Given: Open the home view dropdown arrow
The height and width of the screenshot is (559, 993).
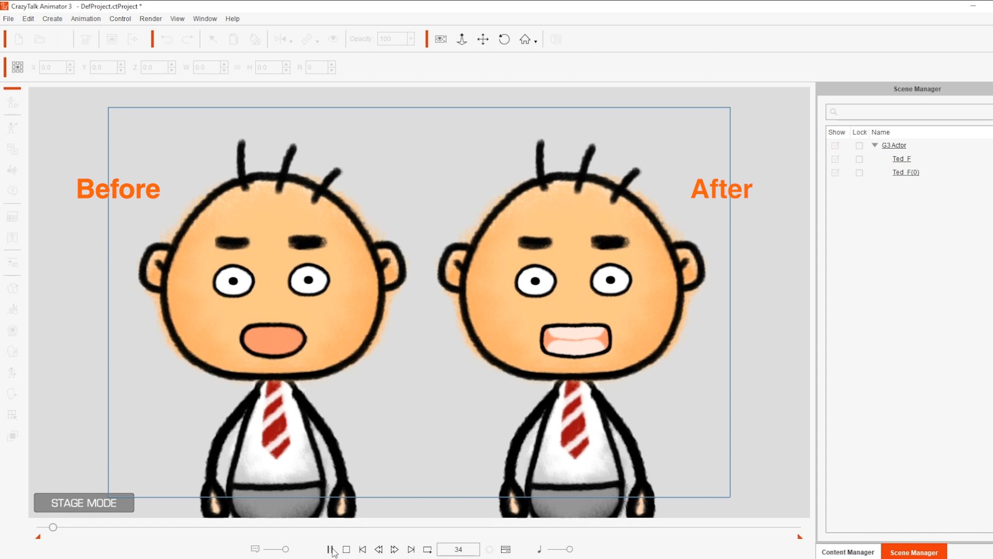Looking at the screenshot, I should pyautogui.click(x=536, y=41).
